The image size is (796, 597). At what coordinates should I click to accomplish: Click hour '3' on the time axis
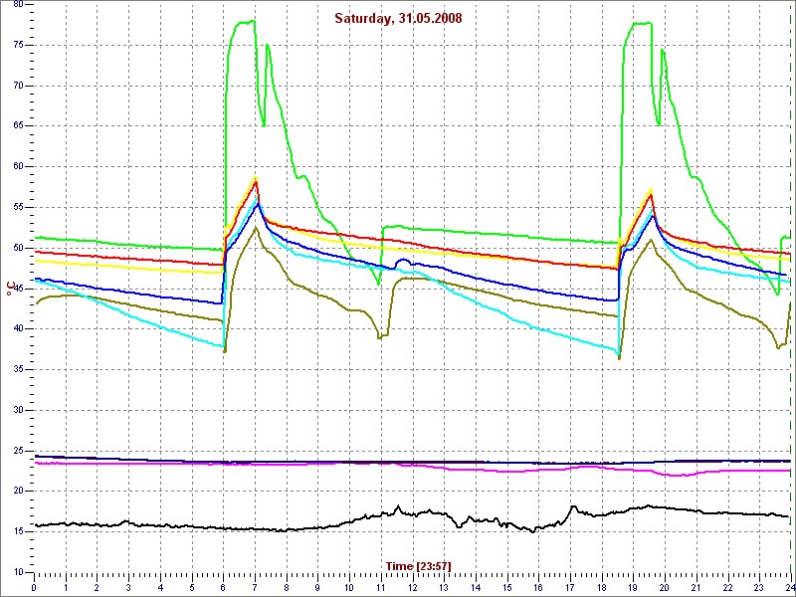pos(128,588)
